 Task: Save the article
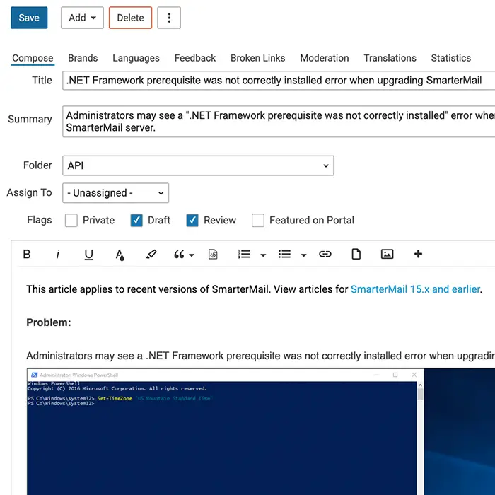(29, 18)
